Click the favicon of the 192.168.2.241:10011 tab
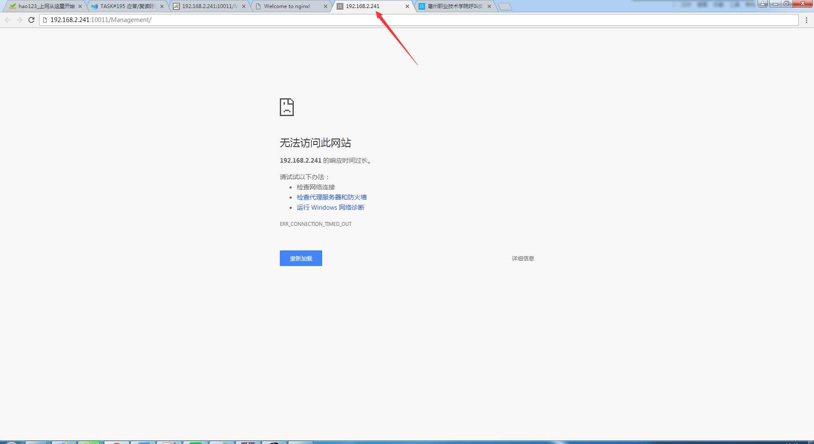 176,6
